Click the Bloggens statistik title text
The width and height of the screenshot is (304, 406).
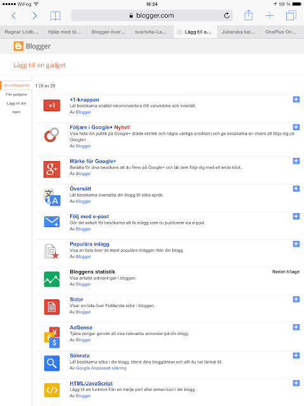92,272
